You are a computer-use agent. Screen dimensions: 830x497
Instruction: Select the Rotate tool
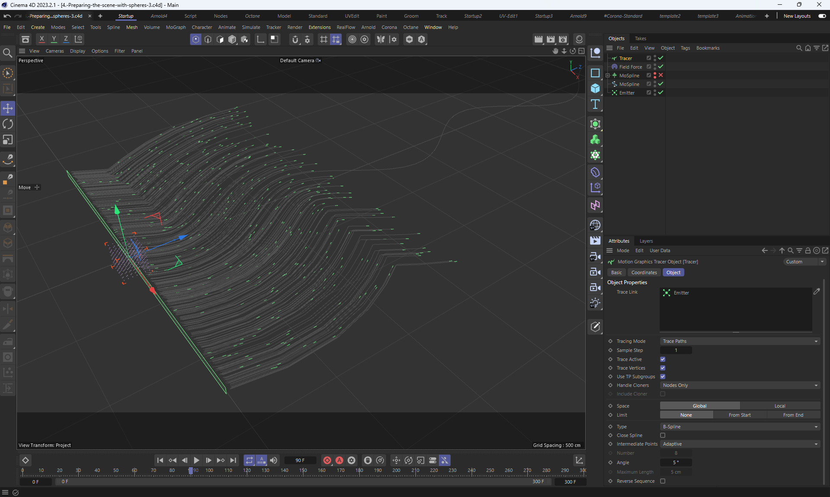pyautogui.click(x=8, y=124)
